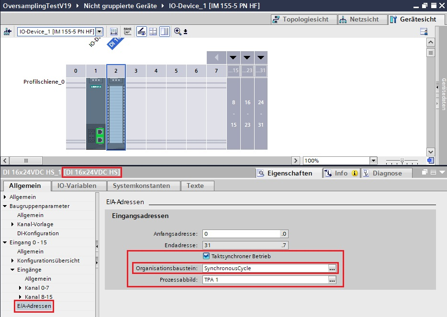Select the DI module in slot 2
447x317 pixels.
(116, 113)
